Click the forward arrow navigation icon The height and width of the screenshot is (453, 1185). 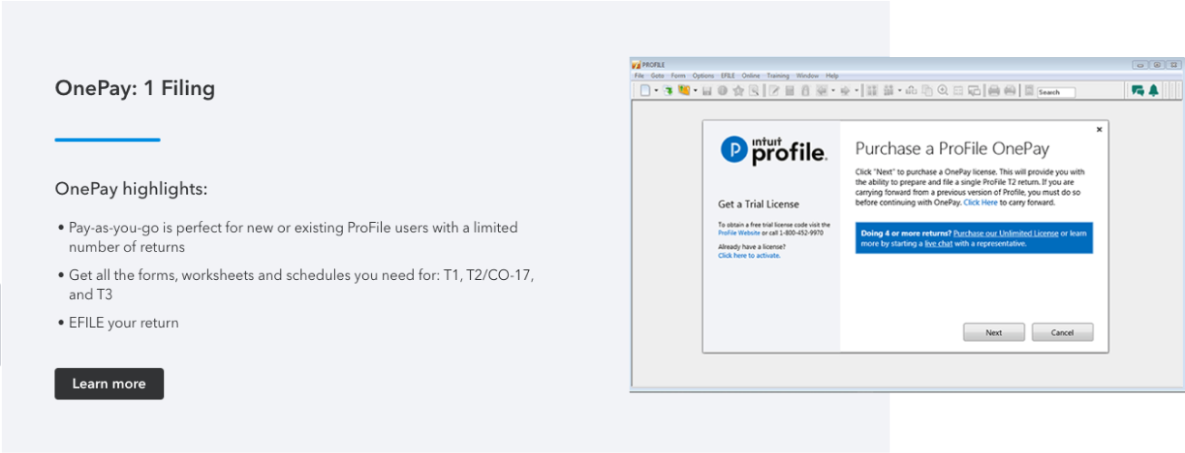click(846, 91)
